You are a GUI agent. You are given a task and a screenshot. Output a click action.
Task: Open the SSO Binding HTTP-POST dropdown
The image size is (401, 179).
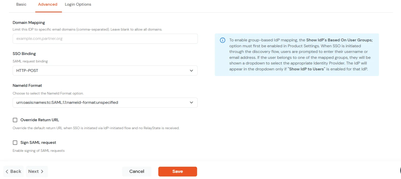[105, 70]
